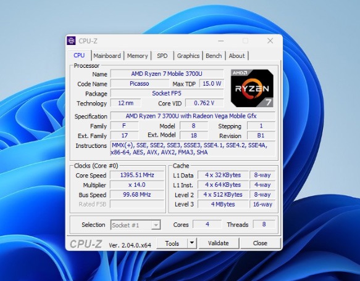Click the Technology value 12 nm
Viewport: 360px width, 281px height.
click(126, 103)
